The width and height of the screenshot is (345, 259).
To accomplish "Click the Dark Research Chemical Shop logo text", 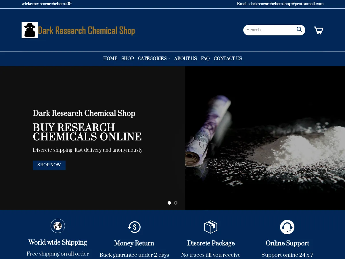I will pyautogui.click(x=87, y=30).
